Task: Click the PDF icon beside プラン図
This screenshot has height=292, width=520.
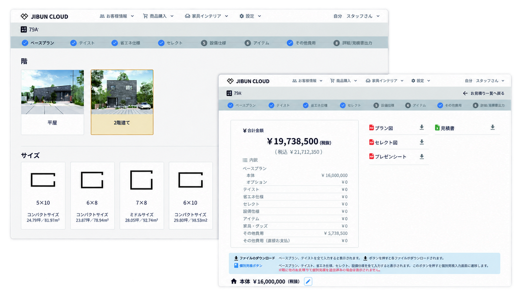Action: coord(371,128)
